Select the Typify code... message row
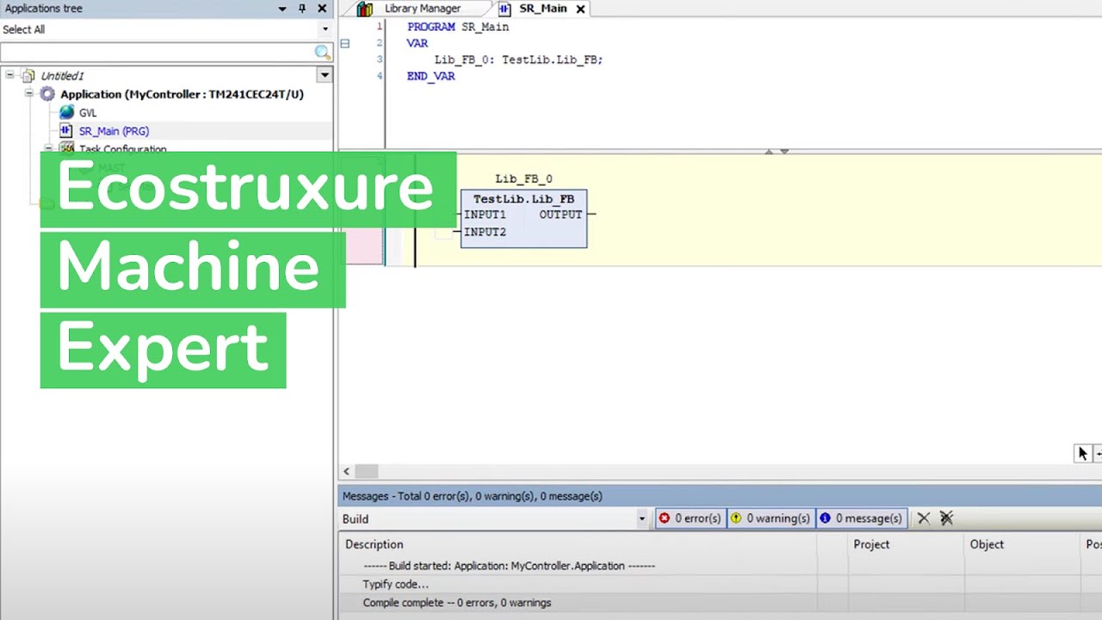The width and height of the screenshot is (1102, 620). (395, 585)
